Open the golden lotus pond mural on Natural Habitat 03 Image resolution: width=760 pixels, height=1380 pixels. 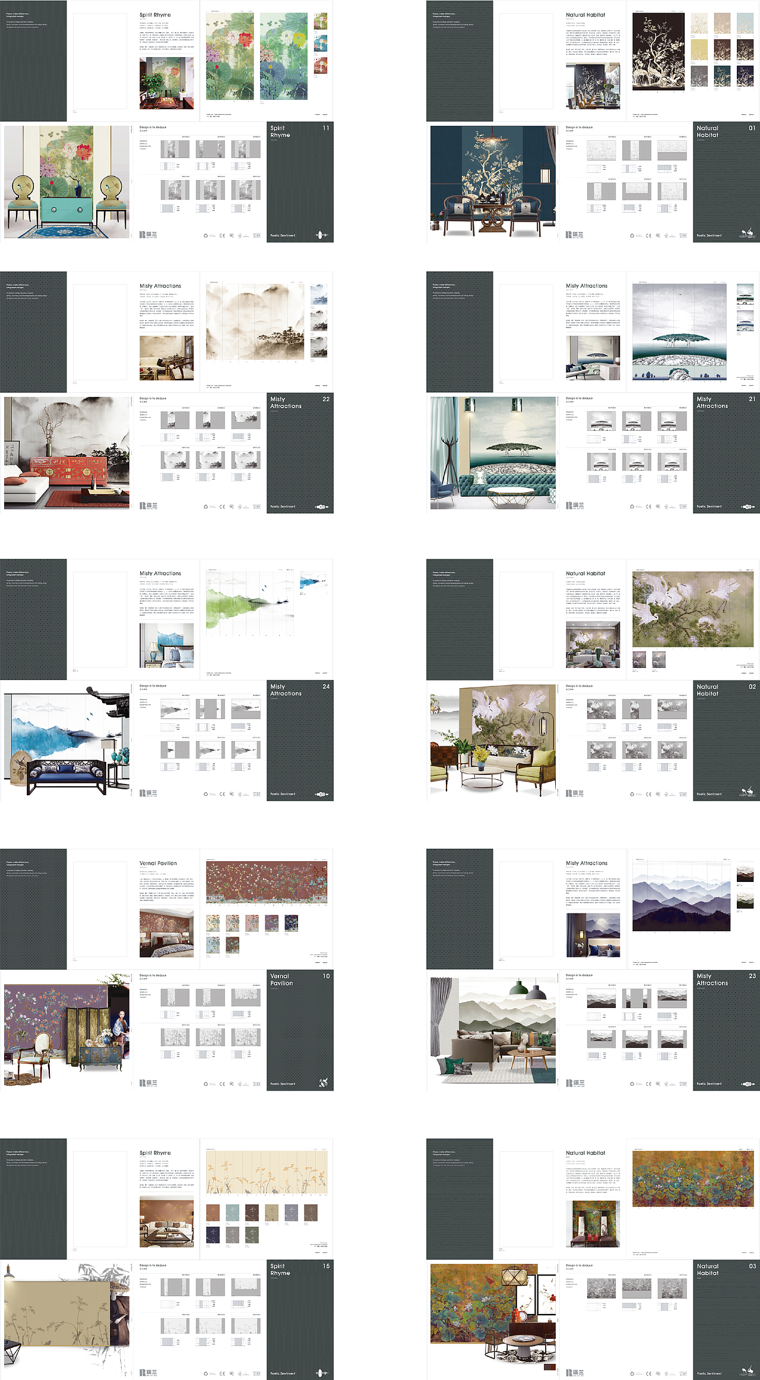[x=693, y=1177]
